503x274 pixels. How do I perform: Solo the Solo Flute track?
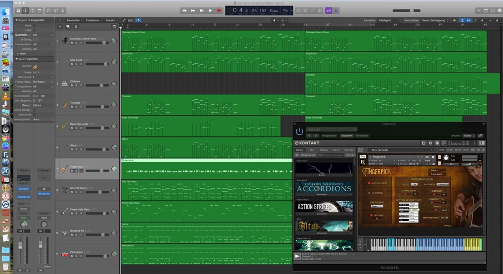(76, 64)
